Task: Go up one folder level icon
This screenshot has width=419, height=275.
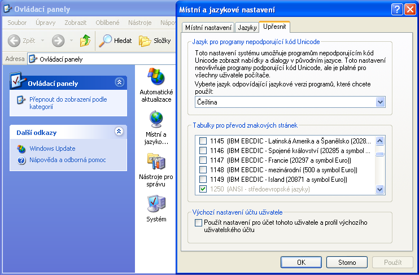Action: [85, 41]
